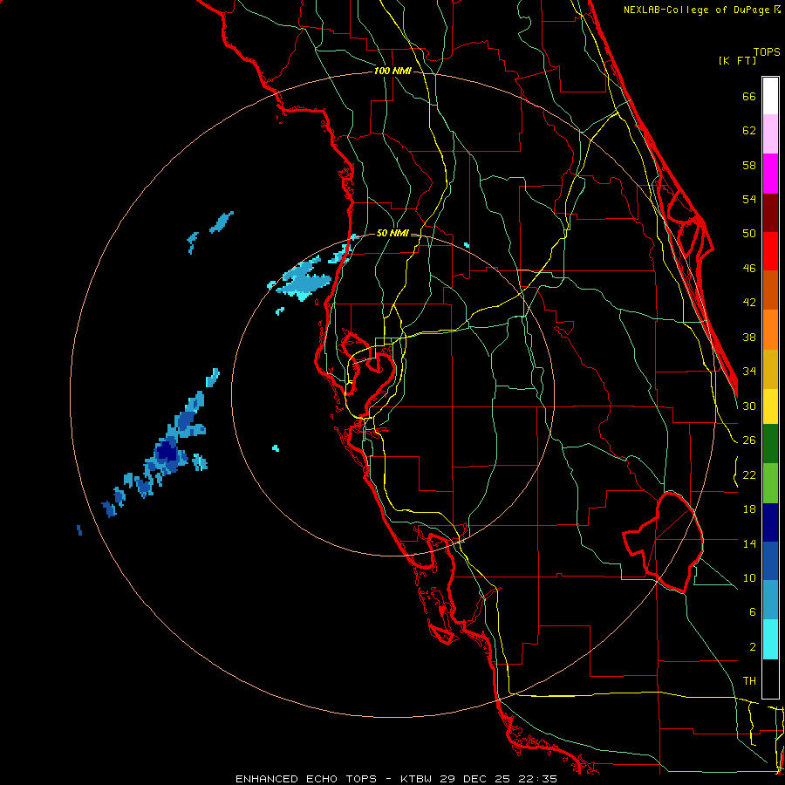
Task: Click the '50 NMI' range ring label
Action: 392,233
